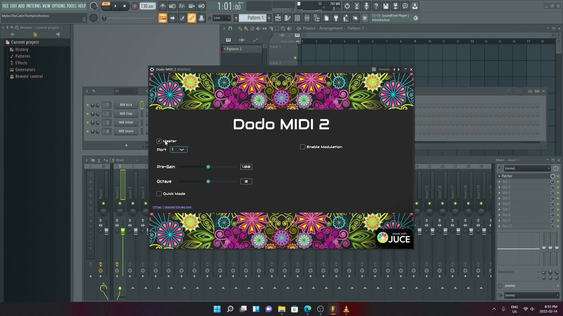The image size is (563, 316).
Task: Click the 808 Snare channel button
Action: [126, 131]
